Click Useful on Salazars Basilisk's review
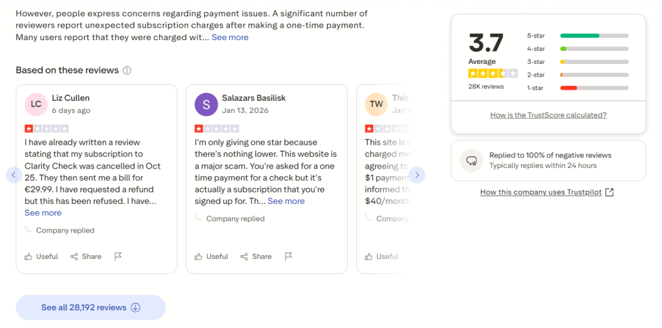Screen dimensions: 662x328 [x=211, y=256]
